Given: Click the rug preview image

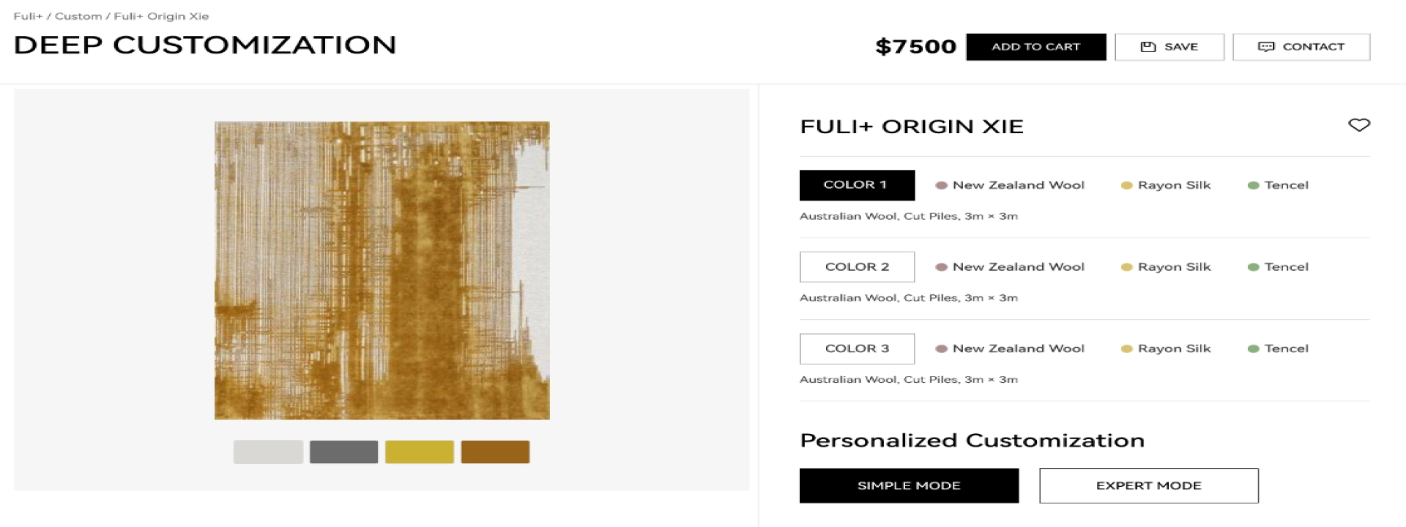Looking at the screenshot, I should [382, 270].
